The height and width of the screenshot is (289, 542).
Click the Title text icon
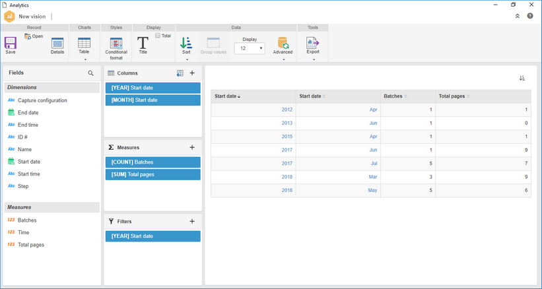(x=143, y=43)
